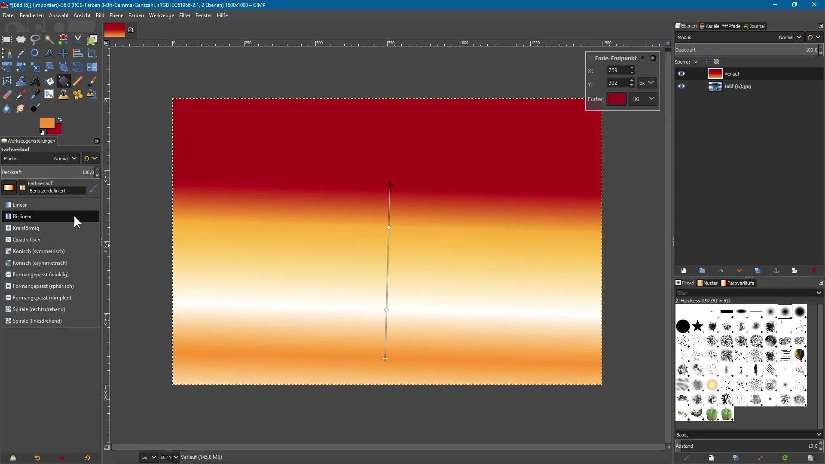Image resolution: width=825 pixels, height=464 pixels.
Task: Select the Blur/Sharpen droplet tool
Action: click(7, 109)
